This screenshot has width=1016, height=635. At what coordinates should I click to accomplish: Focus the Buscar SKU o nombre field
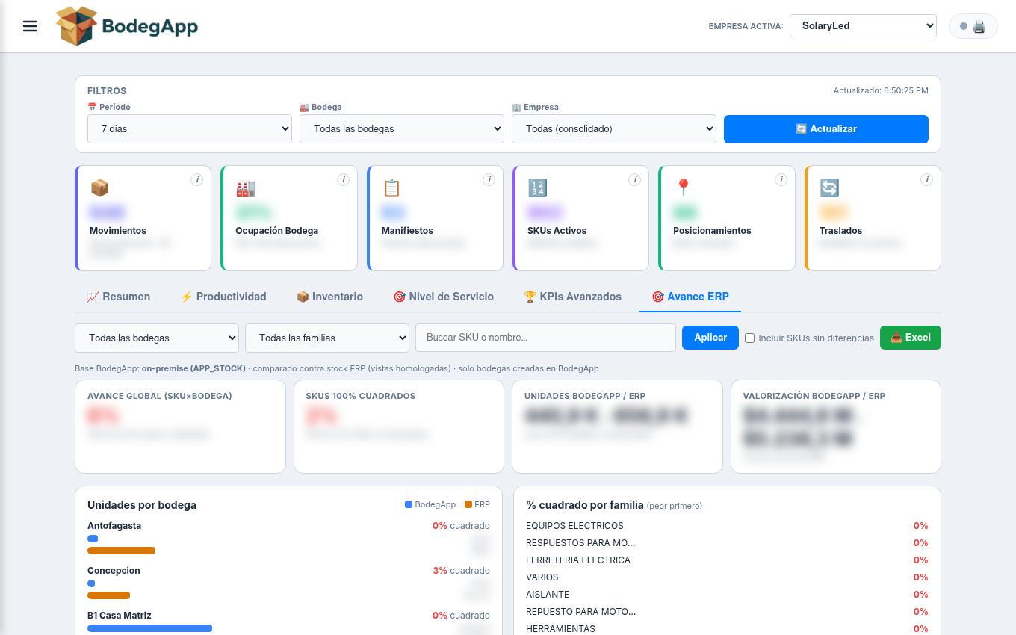click(x=546, y=338)
